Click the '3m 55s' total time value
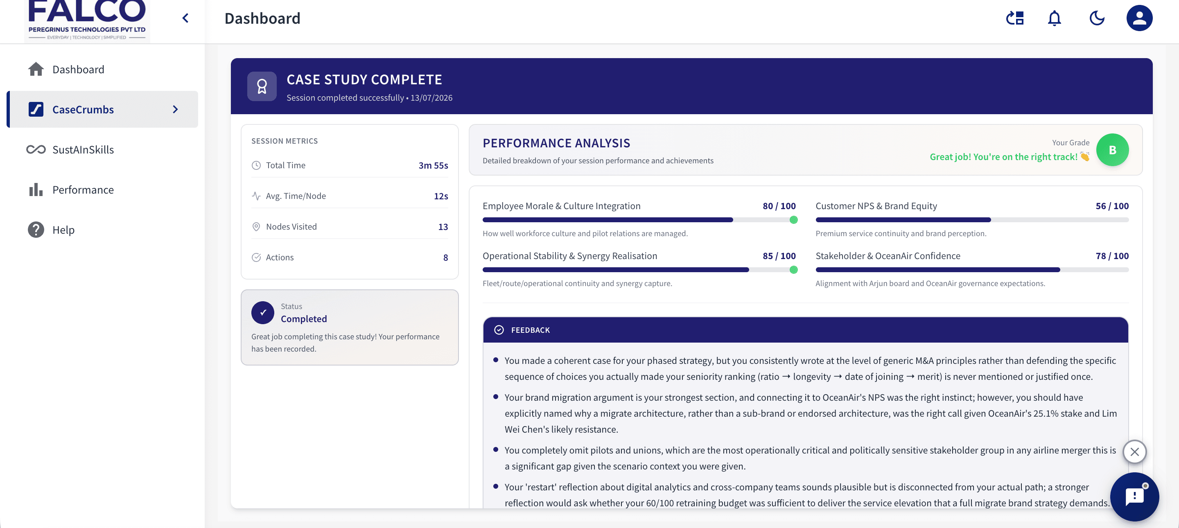This screenshot has height=528, width=1179. (433, 165)
